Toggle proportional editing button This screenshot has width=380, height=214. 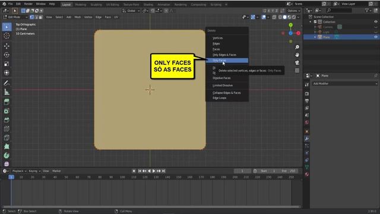pyautogui.click(x=166, y=11)
